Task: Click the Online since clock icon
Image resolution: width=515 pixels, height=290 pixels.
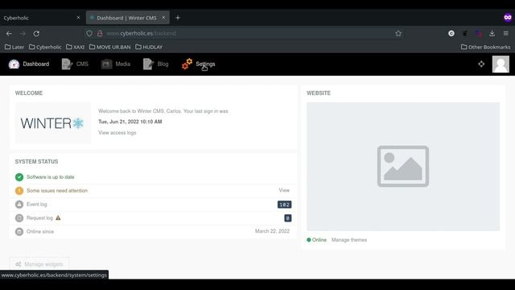Action: click(x=19, y=232)
